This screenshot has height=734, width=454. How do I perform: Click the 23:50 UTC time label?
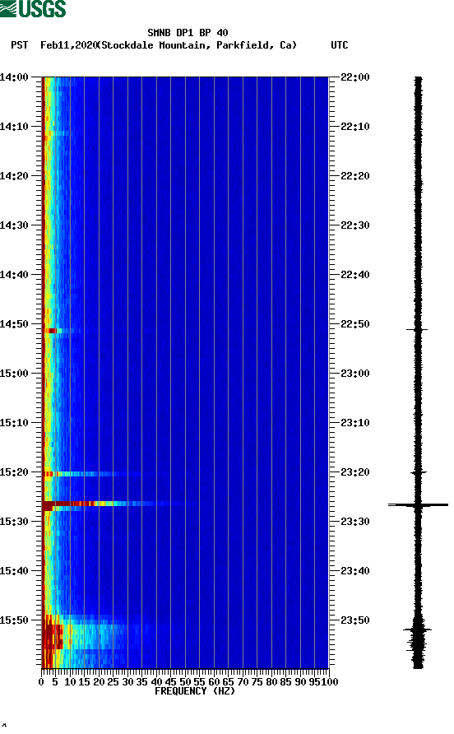354,620
